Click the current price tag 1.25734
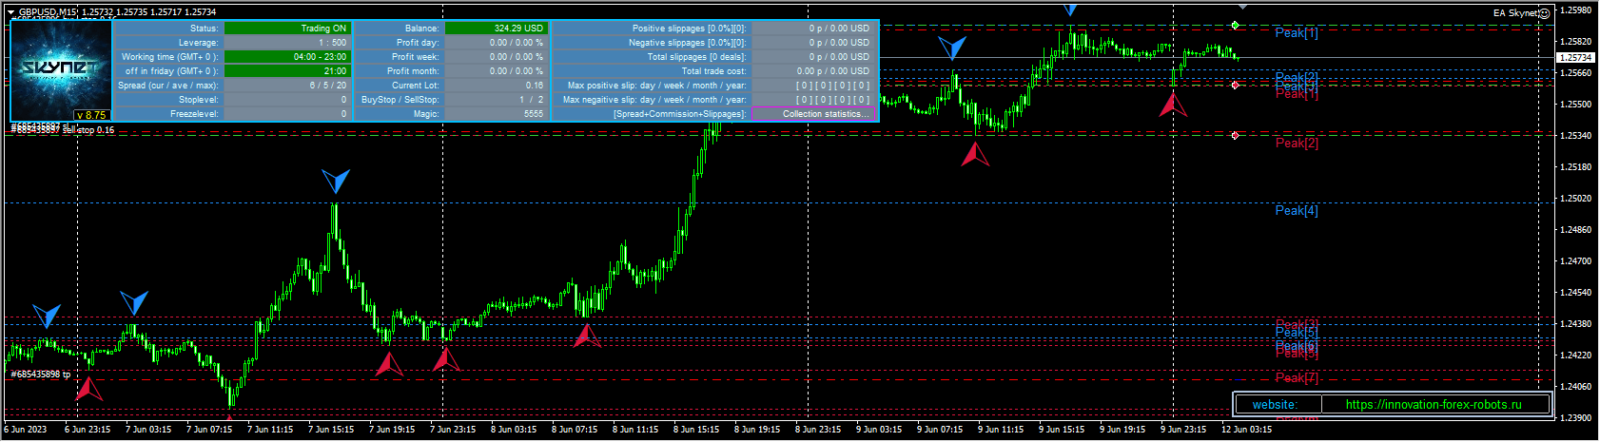The height and width of the screenshot is (442, 1600). pyautogui.click(x=1575, y=58)
